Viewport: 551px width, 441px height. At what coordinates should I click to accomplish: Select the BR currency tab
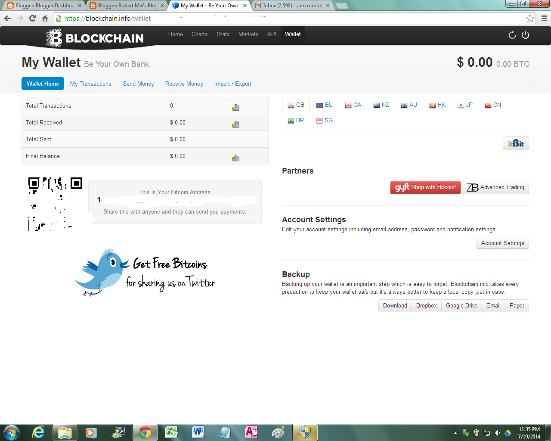pyautogui.click(x=296, y=121)
